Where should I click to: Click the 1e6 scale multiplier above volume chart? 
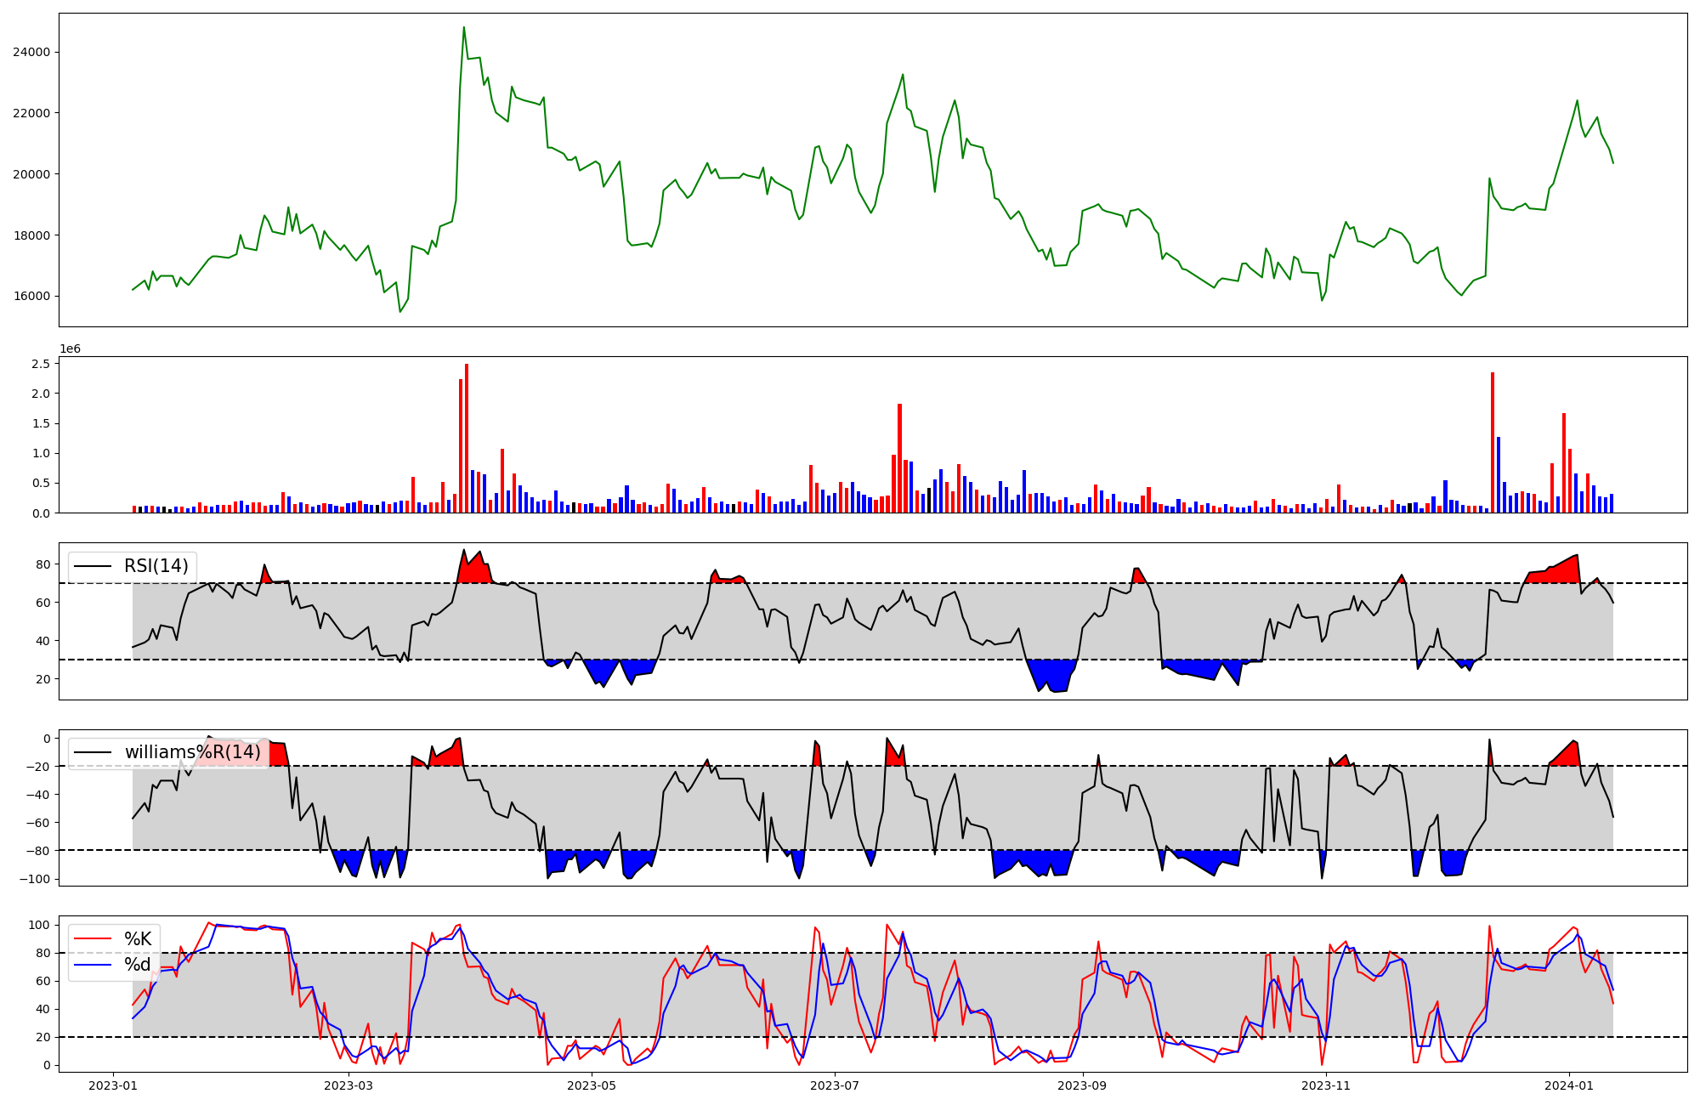[70, 349]
